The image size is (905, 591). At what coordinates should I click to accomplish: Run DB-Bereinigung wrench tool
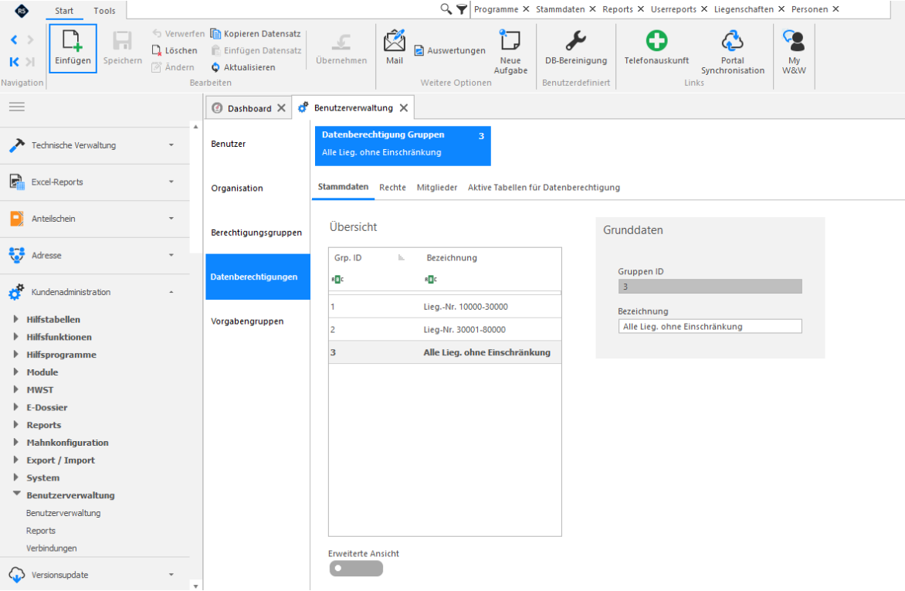[576, 47]
